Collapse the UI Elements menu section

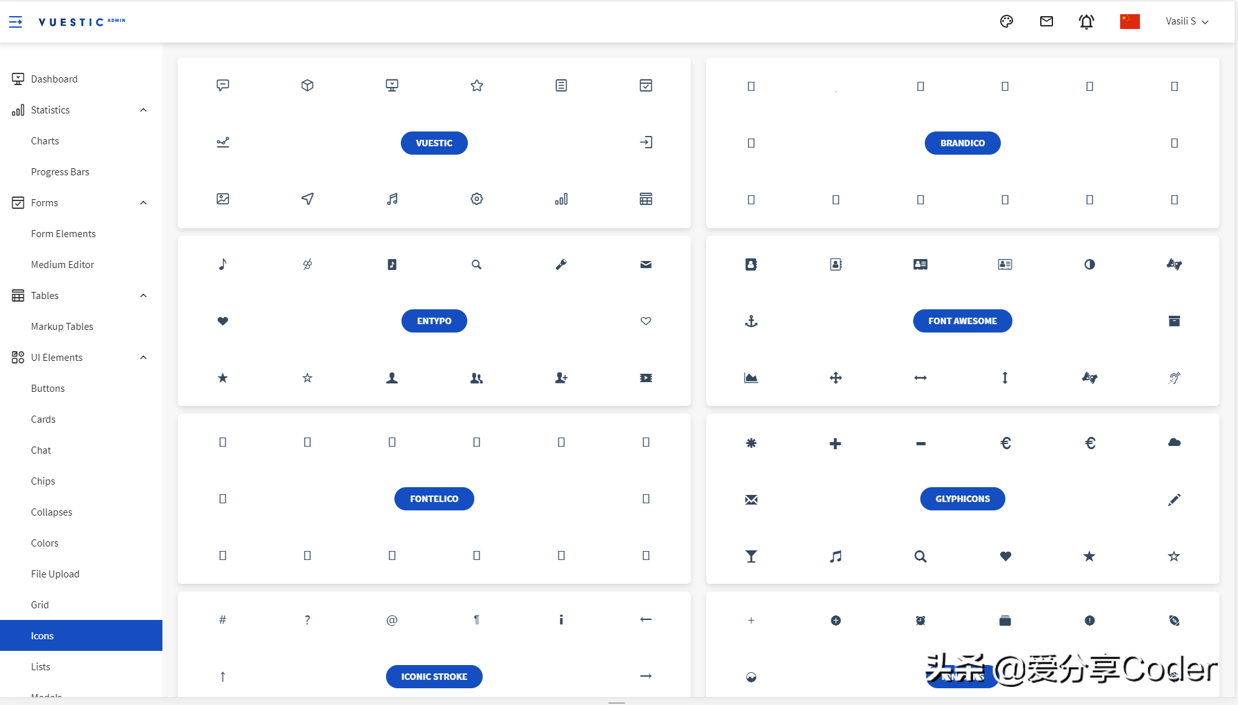(143, 357)
